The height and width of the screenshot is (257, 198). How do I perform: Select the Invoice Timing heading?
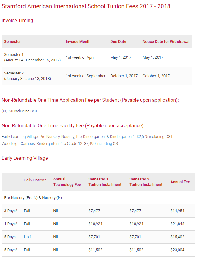[17, 20]
